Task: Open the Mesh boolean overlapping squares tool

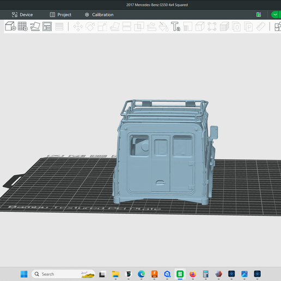Action: point(139,27)
